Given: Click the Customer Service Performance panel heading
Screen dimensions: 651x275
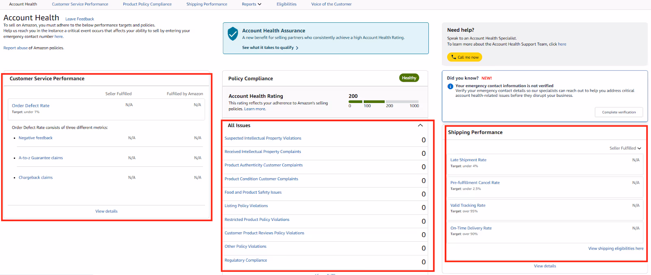Looking at the screenshot, I should pos(47,79).
